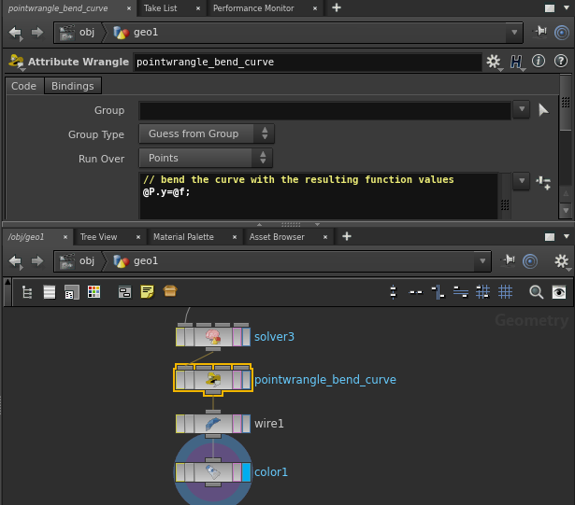Open the Group Type dropdown

(206, 133)
